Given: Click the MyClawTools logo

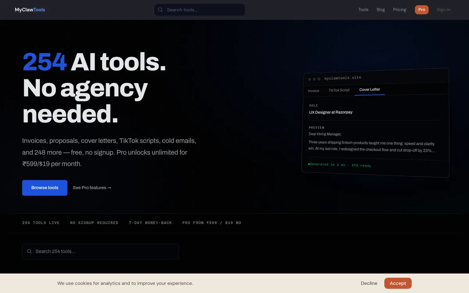Looking at the screenshot, I should [x=30, y=9].
